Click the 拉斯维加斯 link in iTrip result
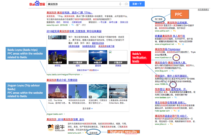211x135 pixels. pos(77,22)
